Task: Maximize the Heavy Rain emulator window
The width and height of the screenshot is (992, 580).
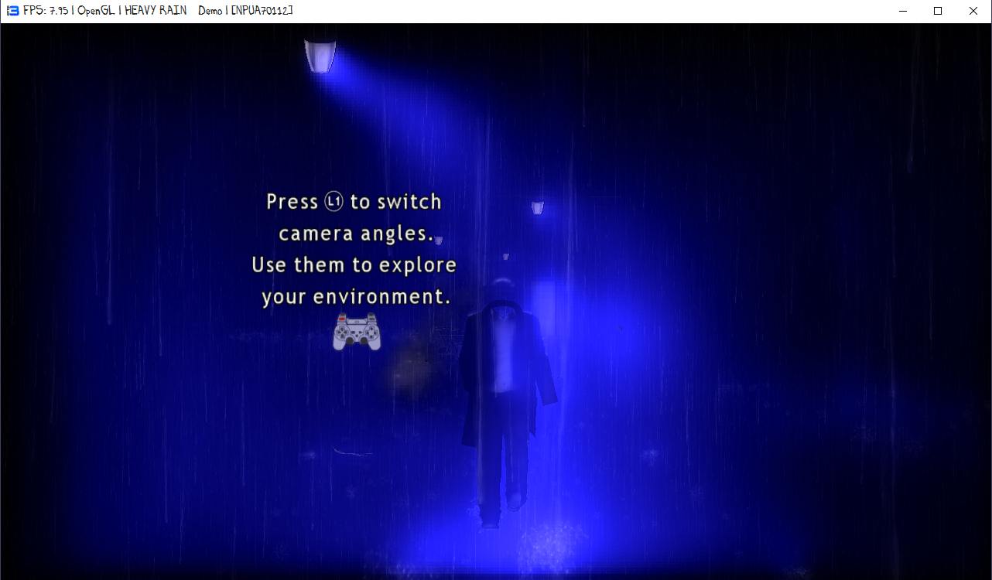Action: click(938, 11)
